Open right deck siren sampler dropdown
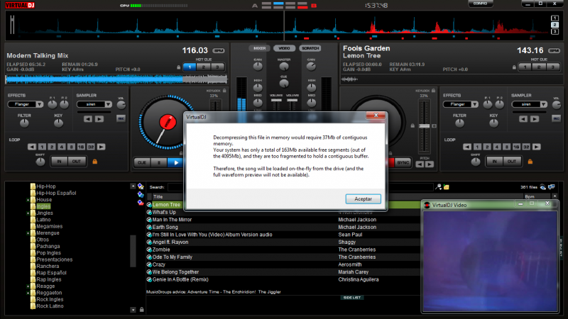 point(543,104)
